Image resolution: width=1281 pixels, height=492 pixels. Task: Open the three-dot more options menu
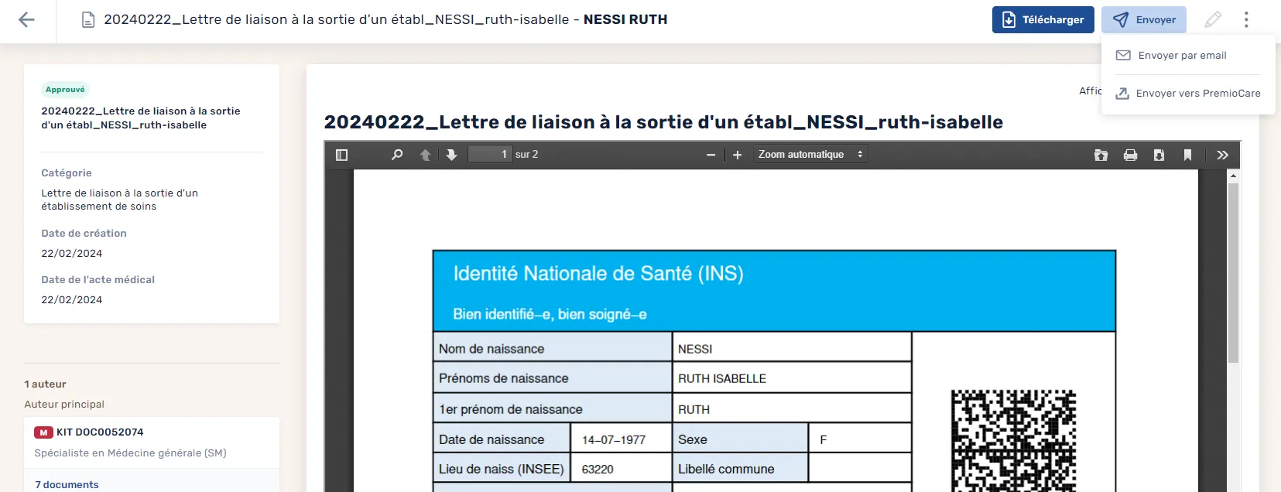pos(1246,20)
